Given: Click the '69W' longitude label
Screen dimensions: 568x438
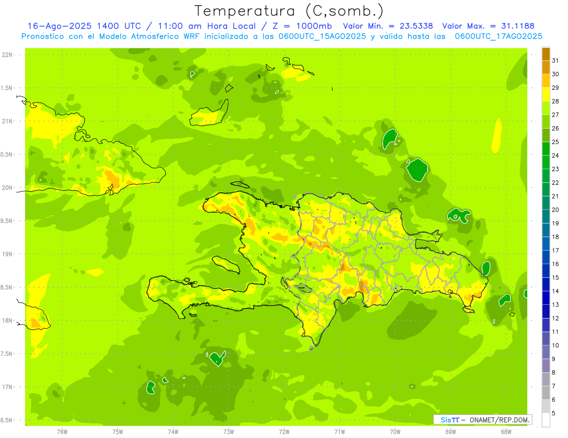Looking at the screenshot, I should tap(451, 432).
